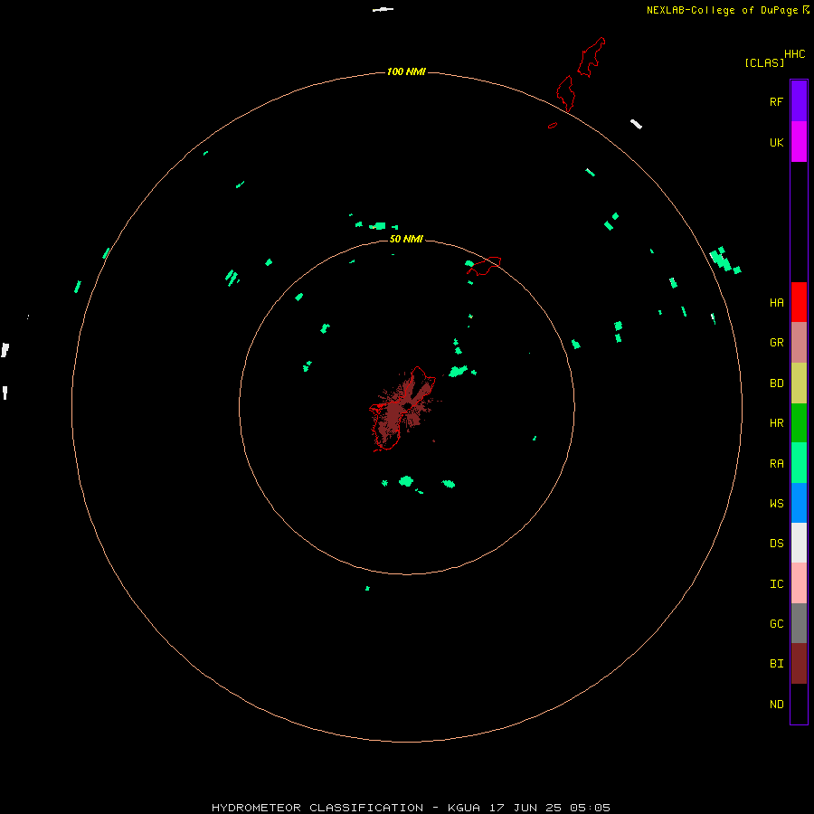This screenshot has width=814, height=814.
Task: Click the RA light green legend swatch
Action: click(799, 463)
